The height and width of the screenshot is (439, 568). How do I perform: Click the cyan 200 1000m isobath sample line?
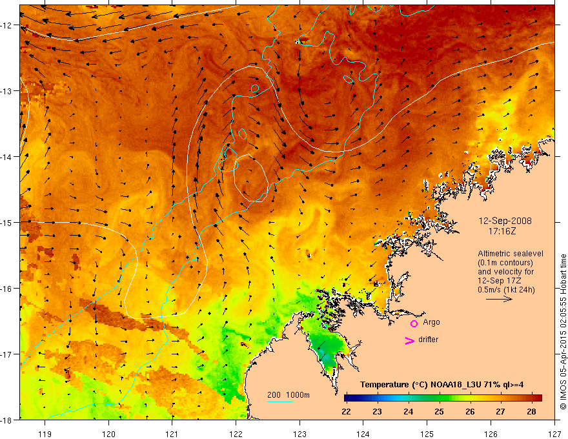(280, 402)
